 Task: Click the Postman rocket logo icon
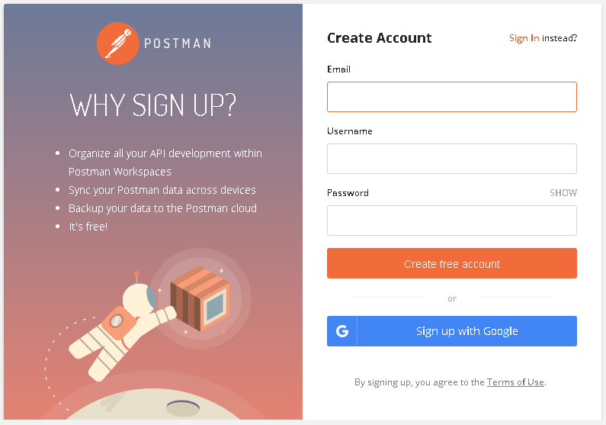point(117,43)
